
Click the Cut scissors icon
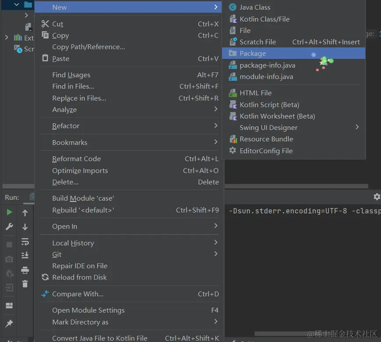[45, 24]
